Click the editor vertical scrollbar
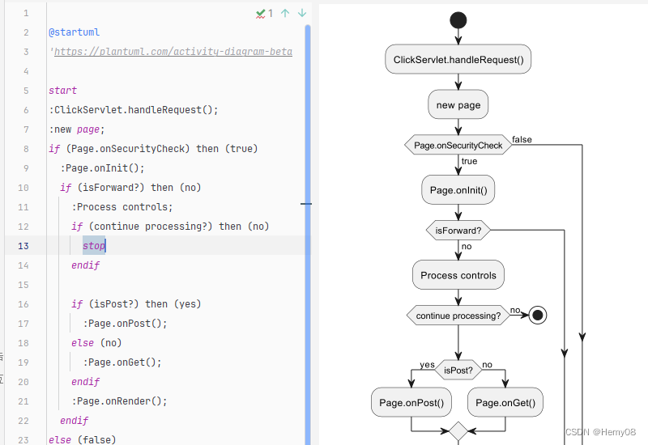Screen dimensions: 648x445 [308, 235]
